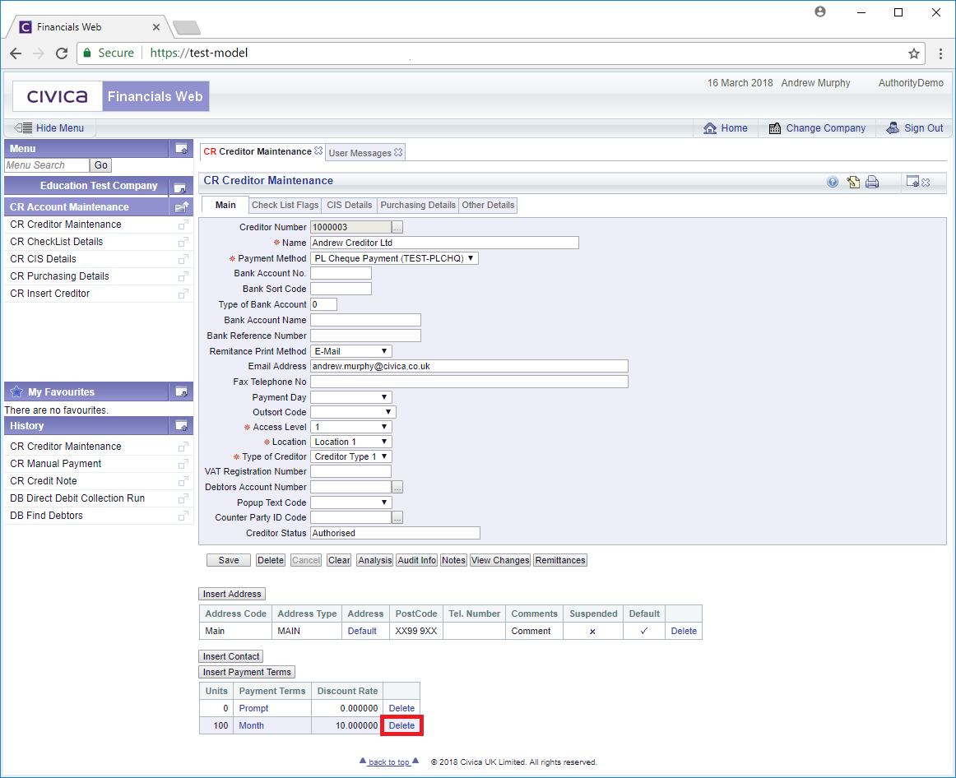Click the Save button
This screenshot has height=778, width=956.
[x=229, y=561]
